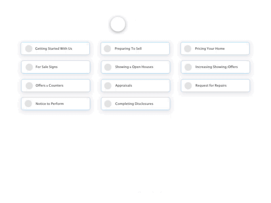Open the Getting Started With Us section
271x203 pixels.
tap(55, 48)
